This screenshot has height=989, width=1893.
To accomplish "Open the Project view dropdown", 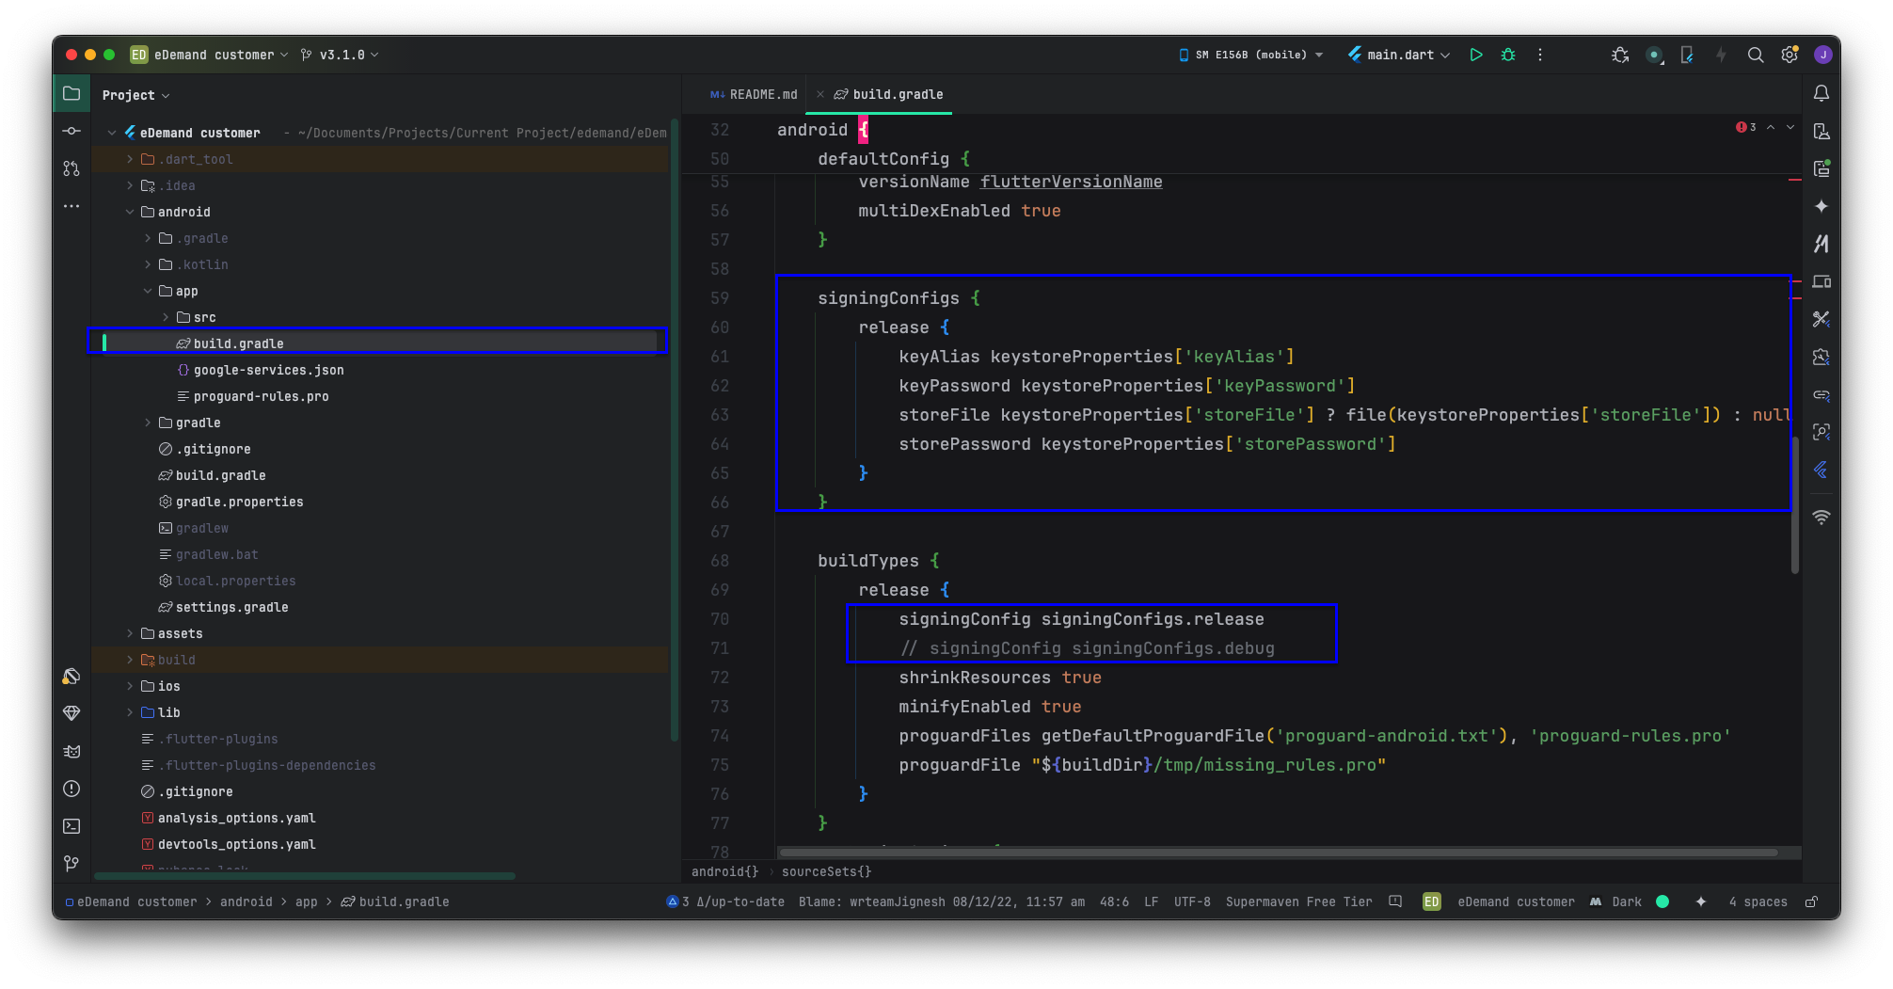I will [x=135, y=95].
